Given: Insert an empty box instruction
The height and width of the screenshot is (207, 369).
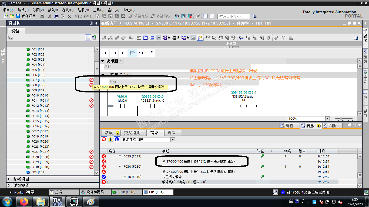Looking at the screenshot, I should 132,53.
